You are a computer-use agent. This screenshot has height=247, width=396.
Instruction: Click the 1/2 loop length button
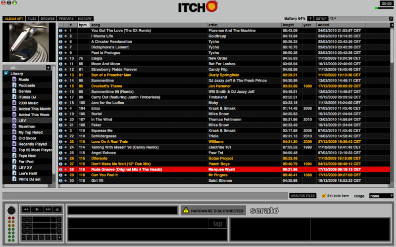click(x=42, y=238)
